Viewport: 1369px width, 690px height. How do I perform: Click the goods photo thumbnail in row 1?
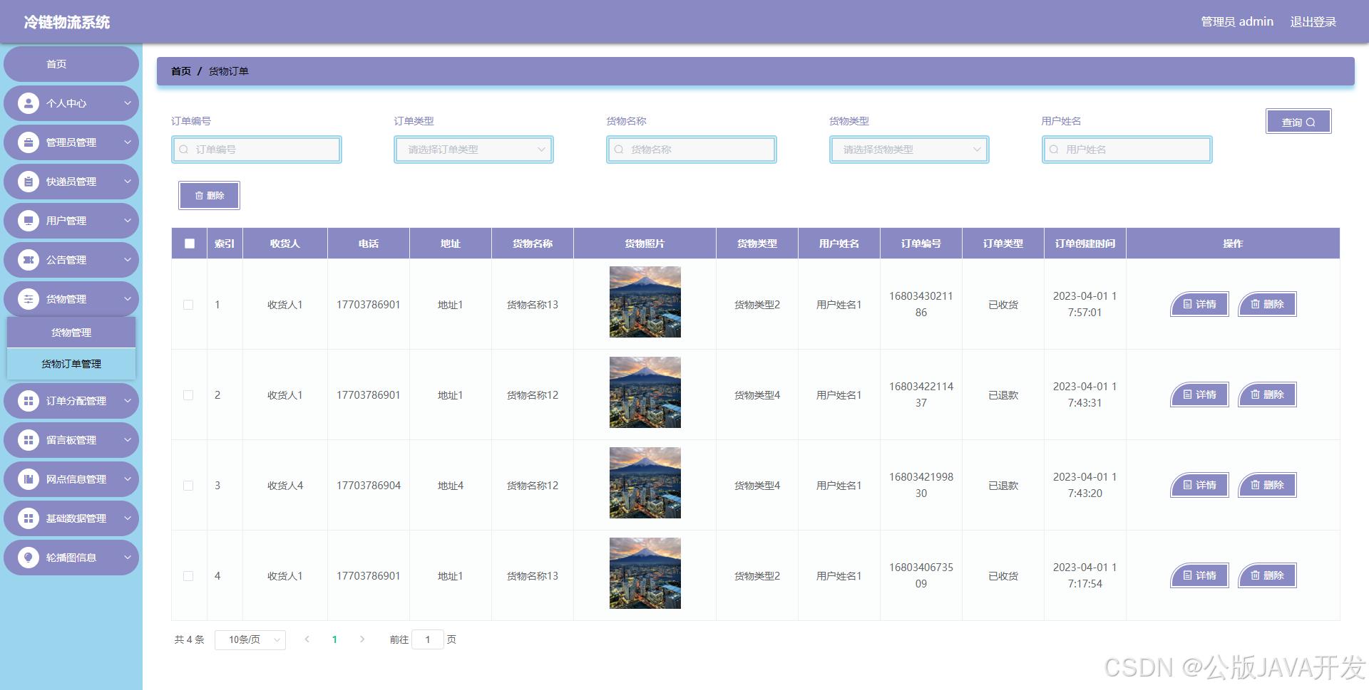[x=645, y=302]
